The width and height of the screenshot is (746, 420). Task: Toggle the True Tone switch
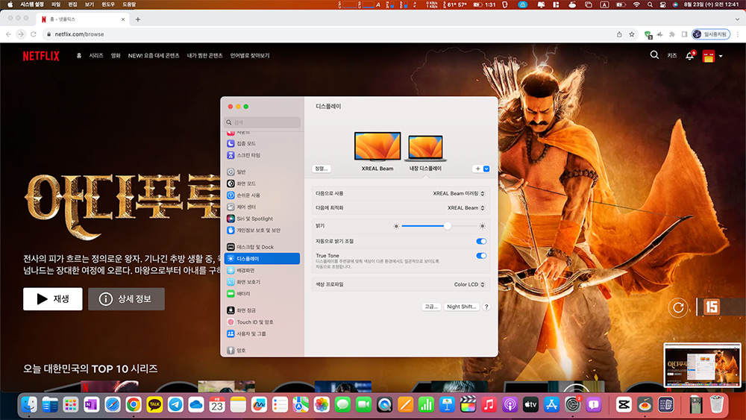(x=481, y=256)
